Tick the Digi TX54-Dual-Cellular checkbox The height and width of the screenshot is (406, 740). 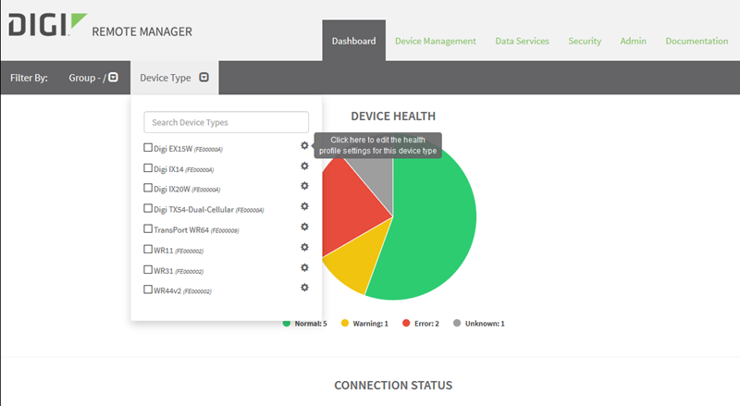(148, 208)
